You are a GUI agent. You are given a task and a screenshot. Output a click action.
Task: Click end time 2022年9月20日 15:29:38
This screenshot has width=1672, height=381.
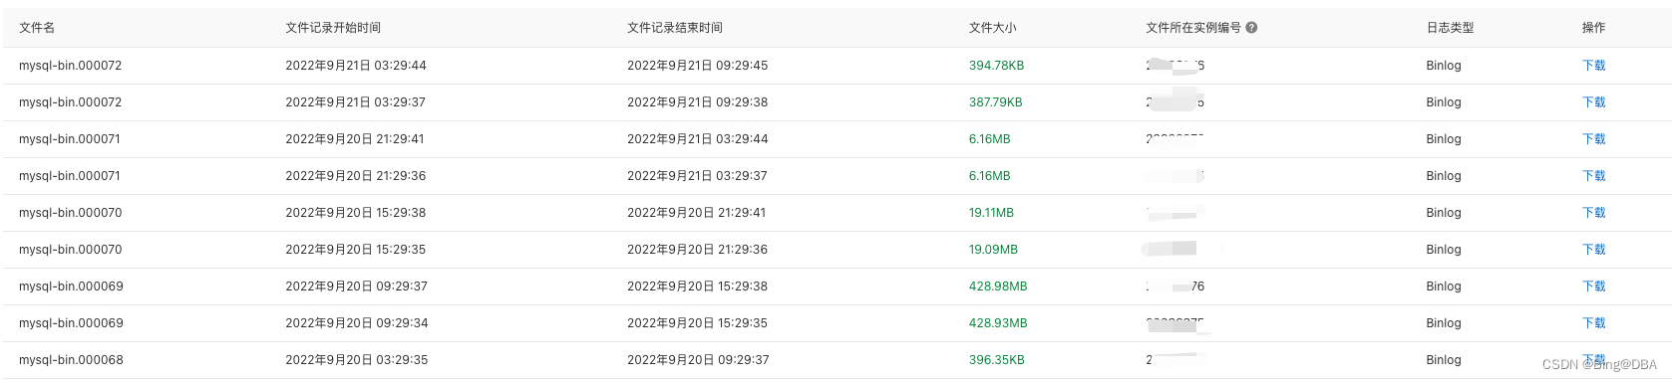click(698, 286)
